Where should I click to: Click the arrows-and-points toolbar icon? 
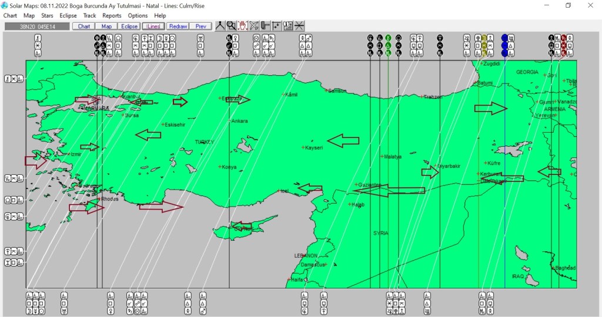(276, 26)
